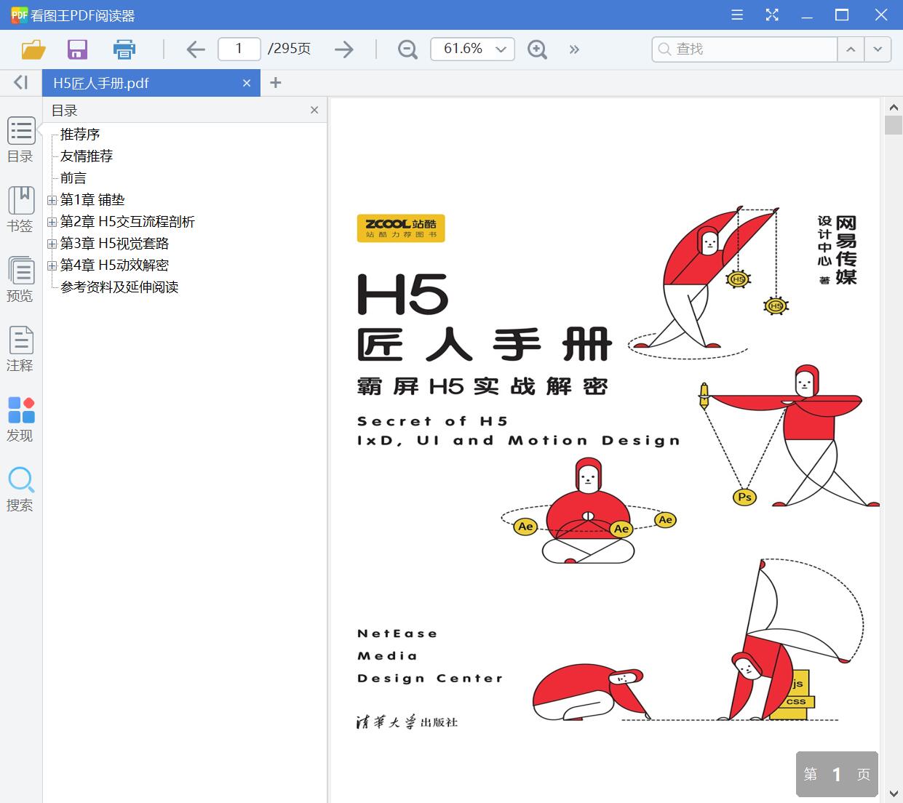Expand 第2章 H5交互流程剖析 tree node
Viewport: 903px width, 803px height.
tap(52, 222)
